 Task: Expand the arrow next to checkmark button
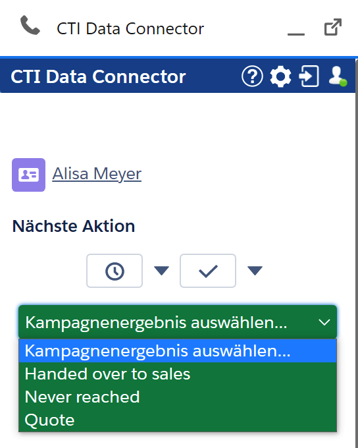(x=255, y=271)
